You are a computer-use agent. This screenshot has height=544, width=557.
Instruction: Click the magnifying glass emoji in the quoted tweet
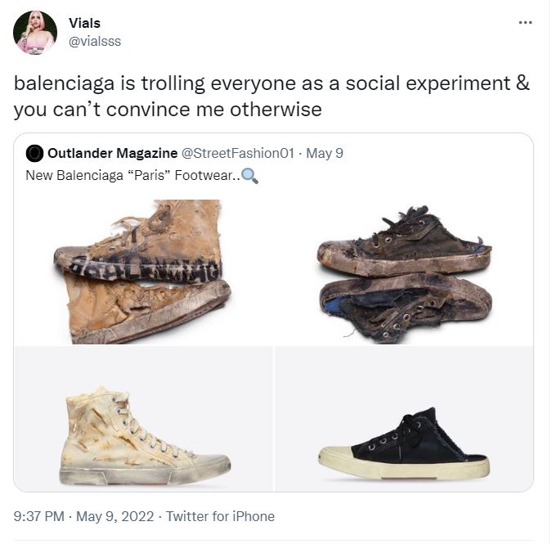pyautogui.click(x=250, y=175)
